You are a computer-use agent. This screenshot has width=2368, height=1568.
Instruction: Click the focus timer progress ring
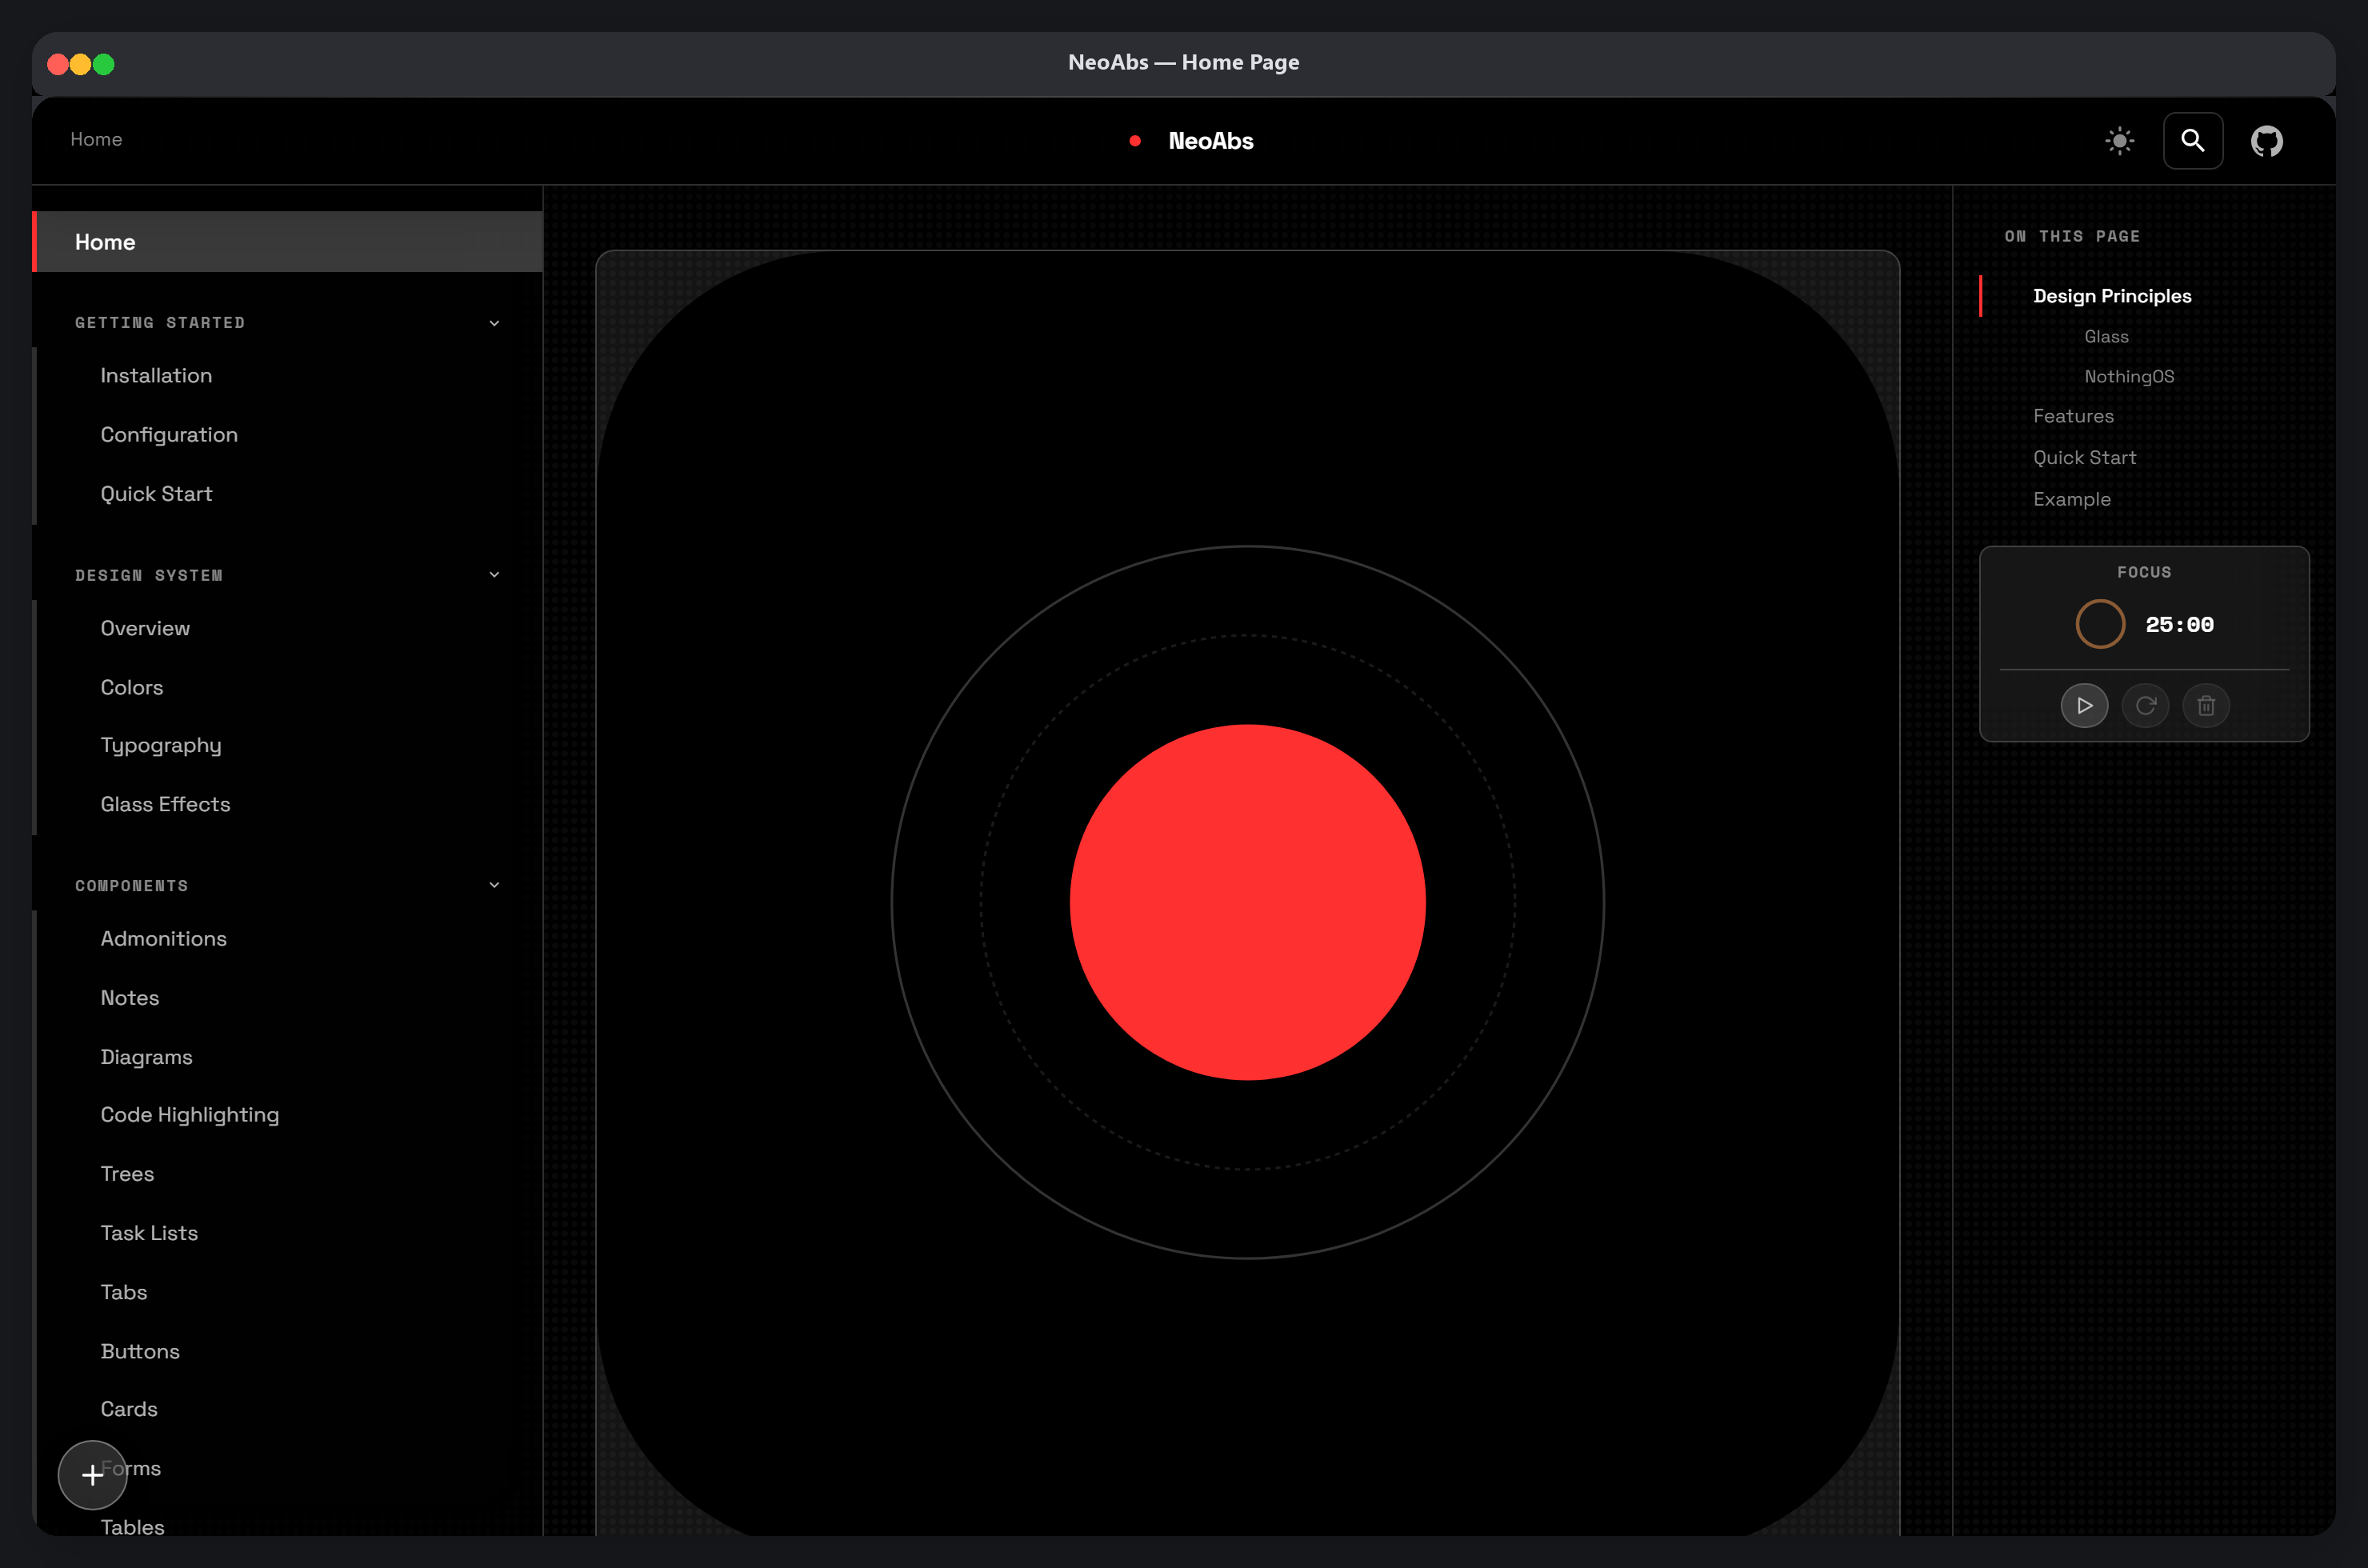pyautogui.click(x=2100, y=624)
